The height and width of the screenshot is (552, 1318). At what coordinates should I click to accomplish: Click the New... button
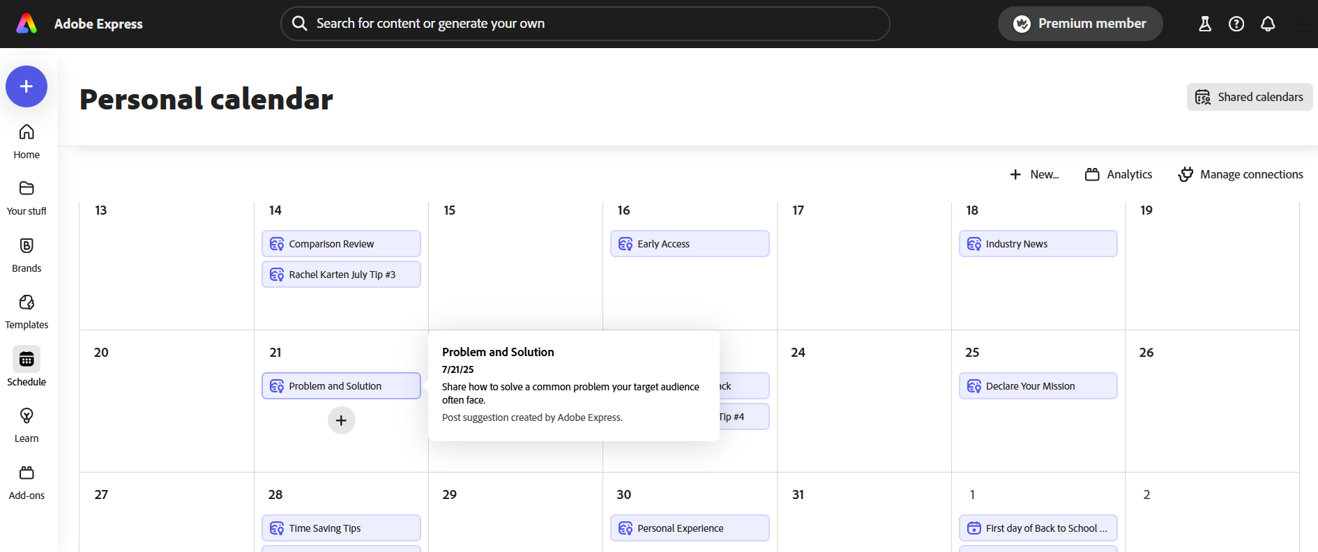1035,174
